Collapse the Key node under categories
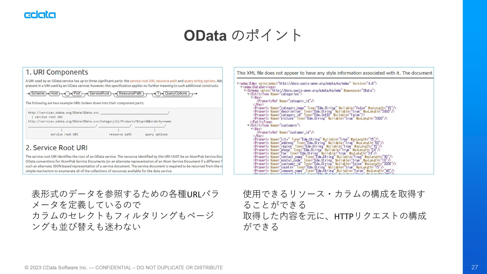The width and height of the screenshot is (487, 274). (x=252, y=98)
